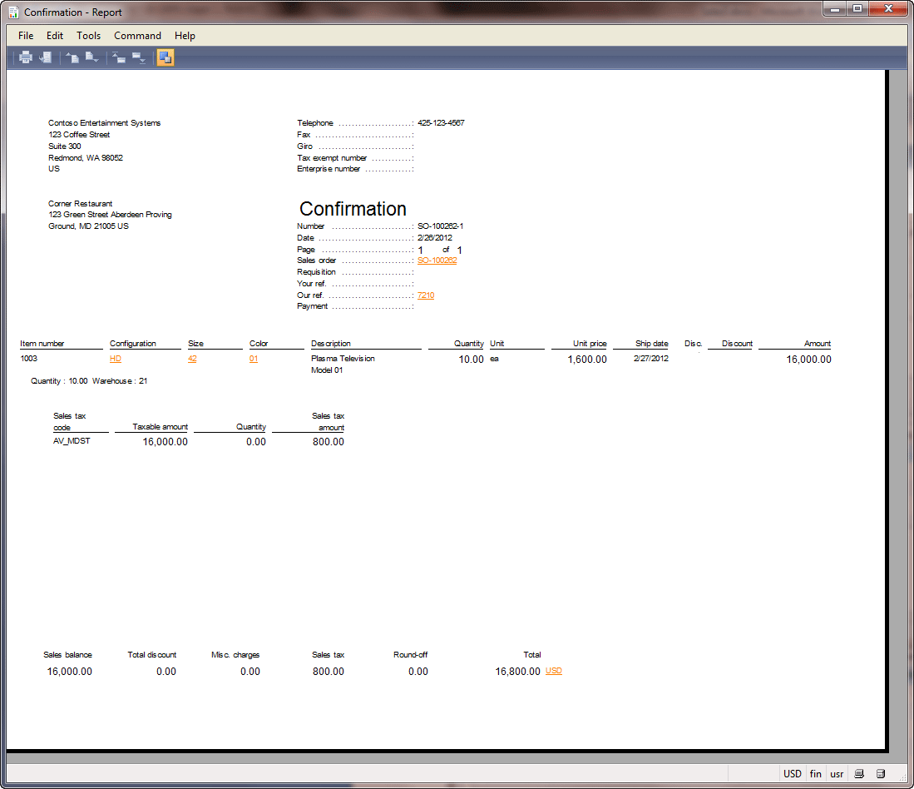Click Corner Restaurant customer name
914x789 pixels.
point(81,204)
